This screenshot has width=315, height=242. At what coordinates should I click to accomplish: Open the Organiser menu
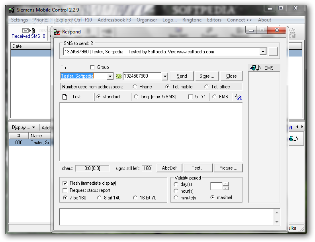[x=147, y=20]
